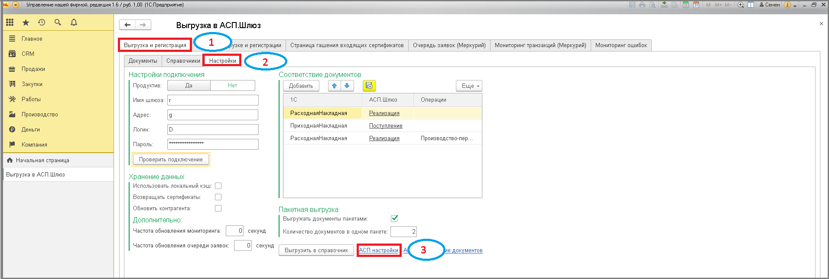Click the M- memory button

pos(728,5)
